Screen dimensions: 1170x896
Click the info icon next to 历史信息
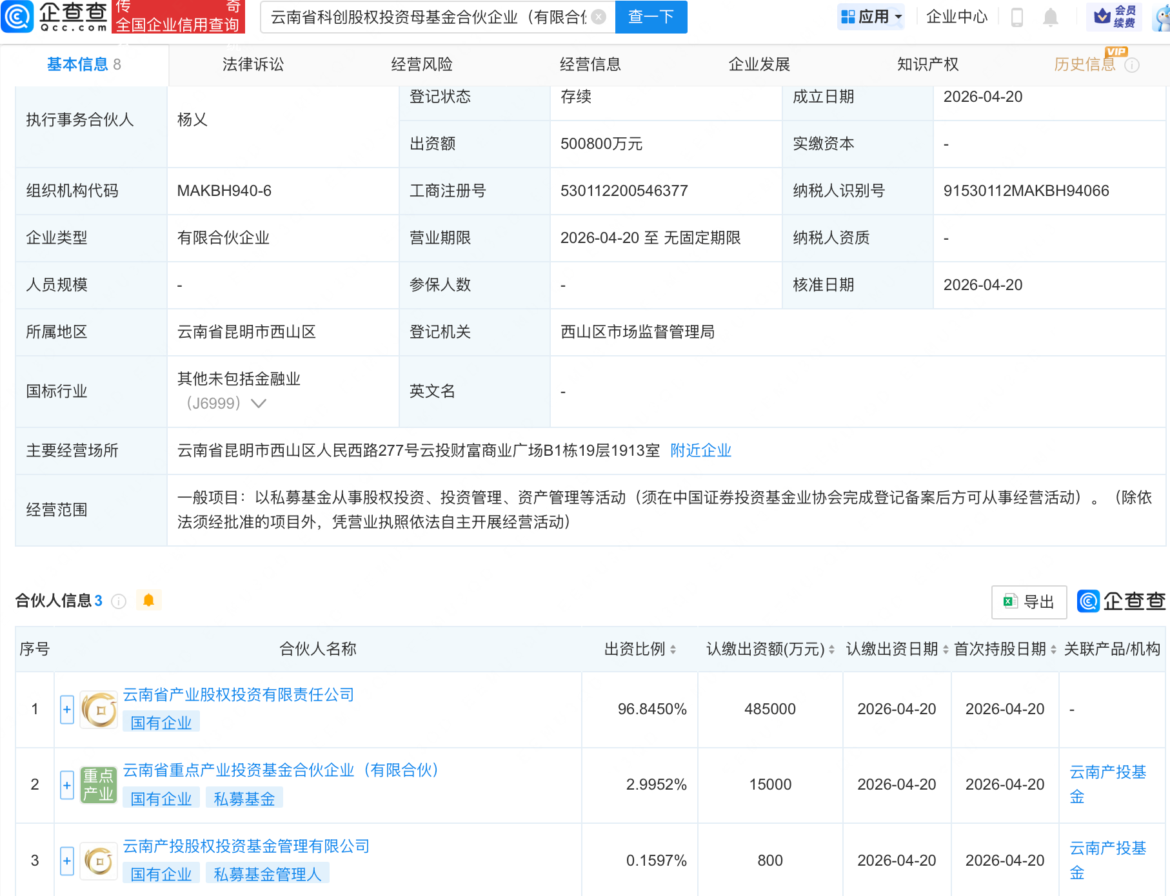[1132, 64]
